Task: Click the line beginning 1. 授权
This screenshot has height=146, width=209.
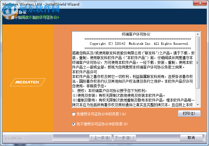Action: pos(110,91)
